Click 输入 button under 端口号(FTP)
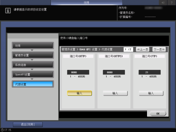Viewport: 176px width, 132px height. 151,93
